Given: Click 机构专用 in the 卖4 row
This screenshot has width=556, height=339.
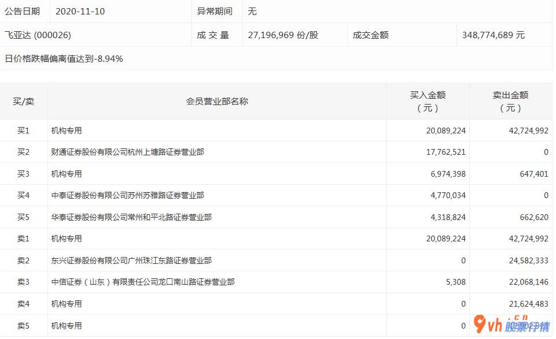Looking at the screenshot, I should point(67,304).
